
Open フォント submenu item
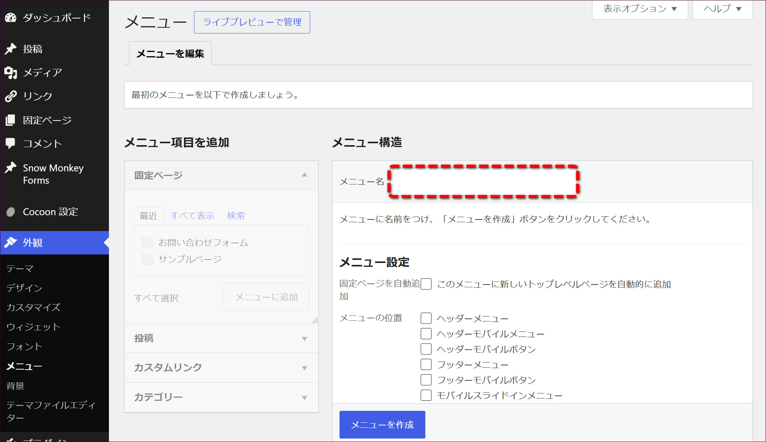coord(24,347)
